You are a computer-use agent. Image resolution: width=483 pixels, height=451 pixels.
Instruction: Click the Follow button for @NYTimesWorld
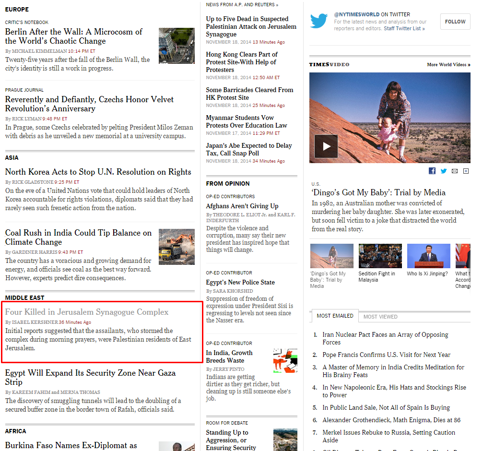click(x=455, y=22)
